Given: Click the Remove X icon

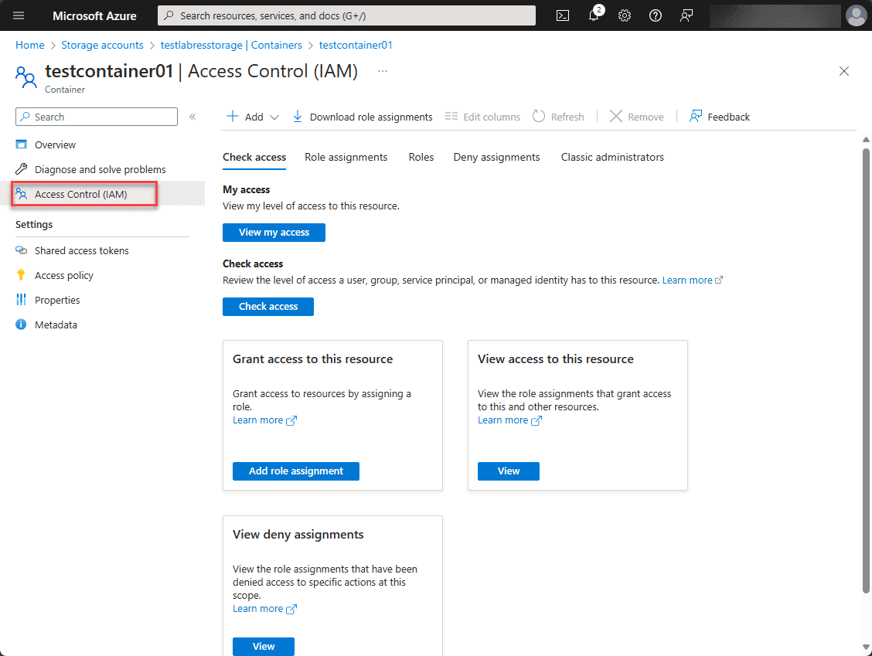Looking at the screenshot, I should tap(615, 116).
